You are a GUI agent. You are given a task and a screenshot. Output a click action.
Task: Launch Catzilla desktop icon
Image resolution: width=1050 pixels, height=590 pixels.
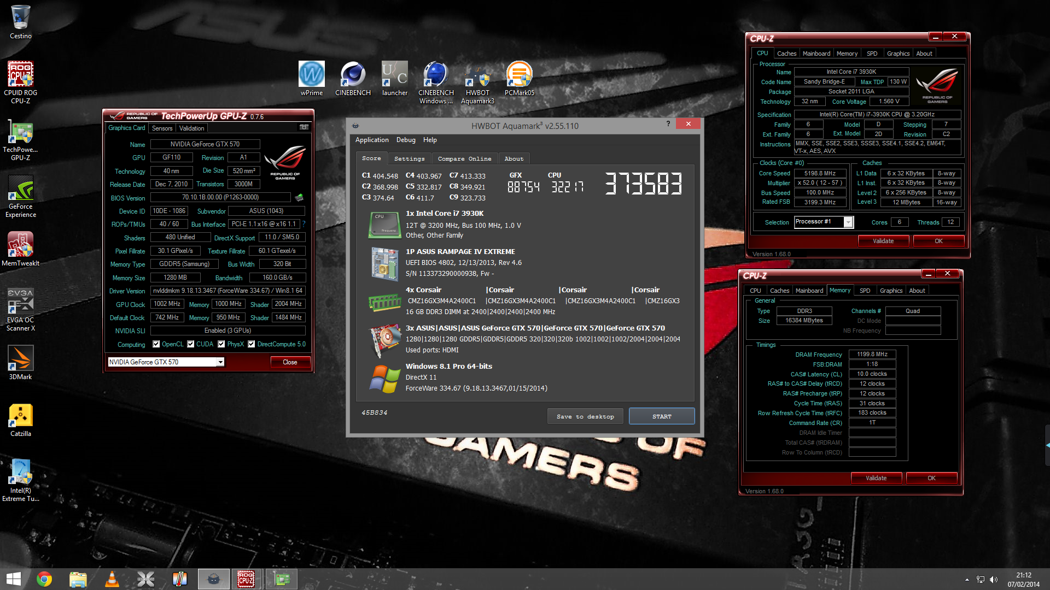tap(20, 421)
